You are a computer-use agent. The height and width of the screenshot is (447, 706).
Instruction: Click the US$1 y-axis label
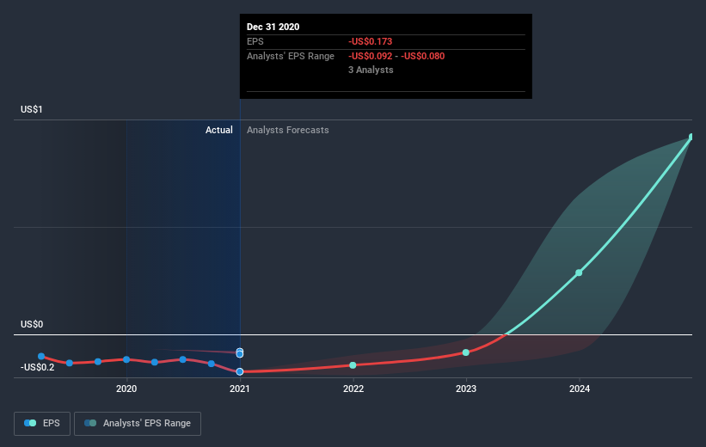point(32,109)
